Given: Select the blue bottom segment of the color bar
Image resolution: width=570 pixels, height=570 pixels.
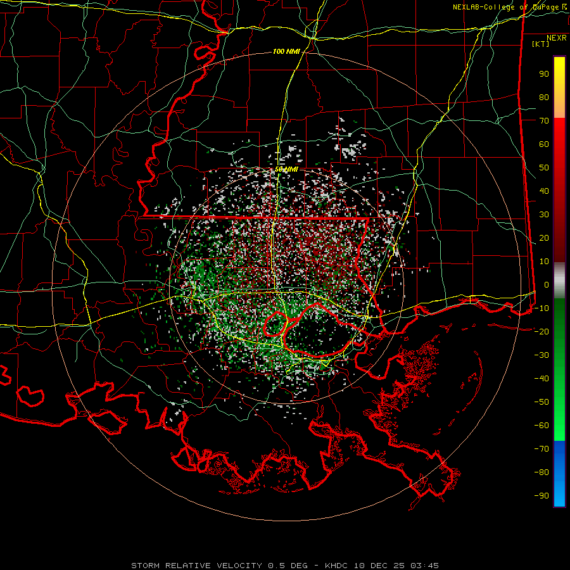Looking at the screenshot, I should (559, 473).
